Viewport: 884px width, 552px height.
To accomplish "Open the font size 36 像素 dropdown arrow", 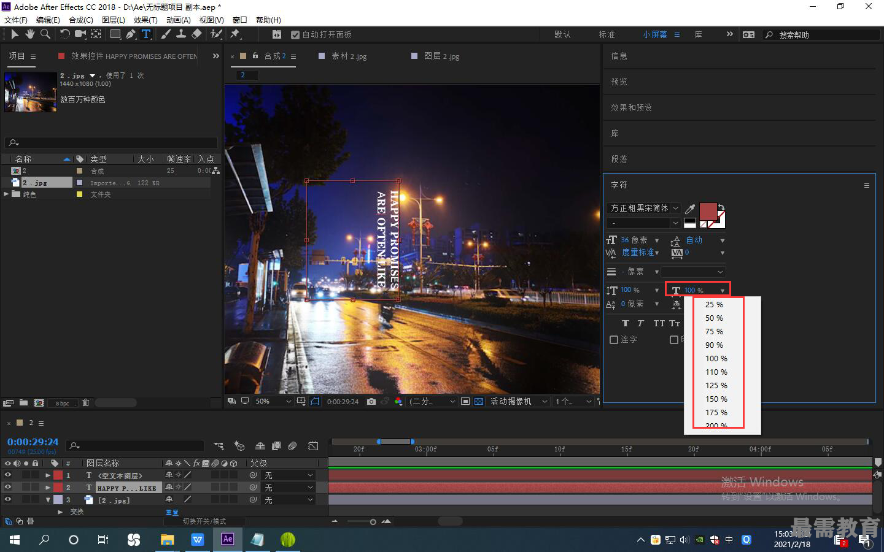I will (x=657, y=240).
